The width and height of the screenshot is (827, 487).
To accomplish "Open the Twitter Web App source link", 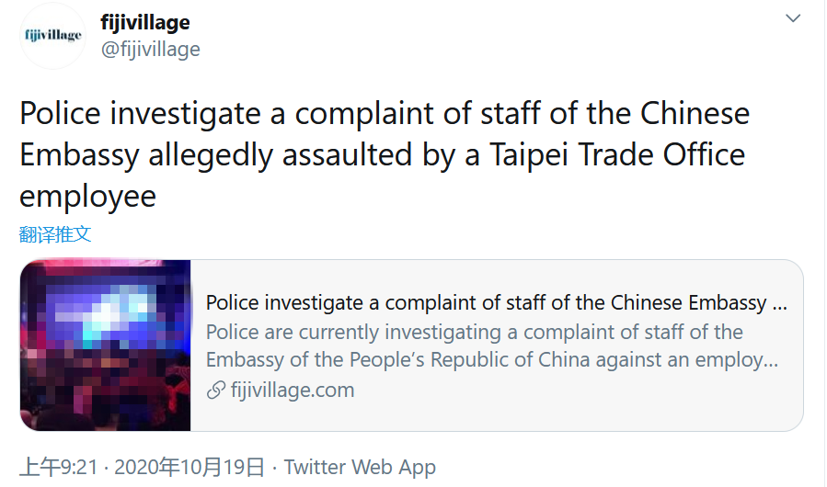I will 360,467.
